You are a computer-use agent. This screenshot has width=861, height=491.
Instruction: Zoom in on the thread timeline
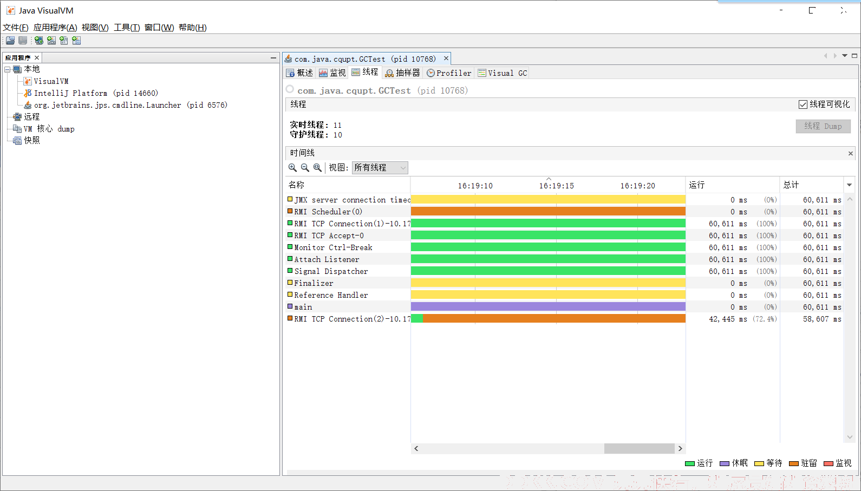tap(292, 168)
